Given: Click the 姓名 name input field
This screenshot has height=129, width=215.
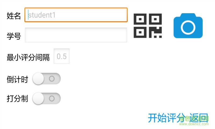Looking at the screenshot, I should click(76, 15).
